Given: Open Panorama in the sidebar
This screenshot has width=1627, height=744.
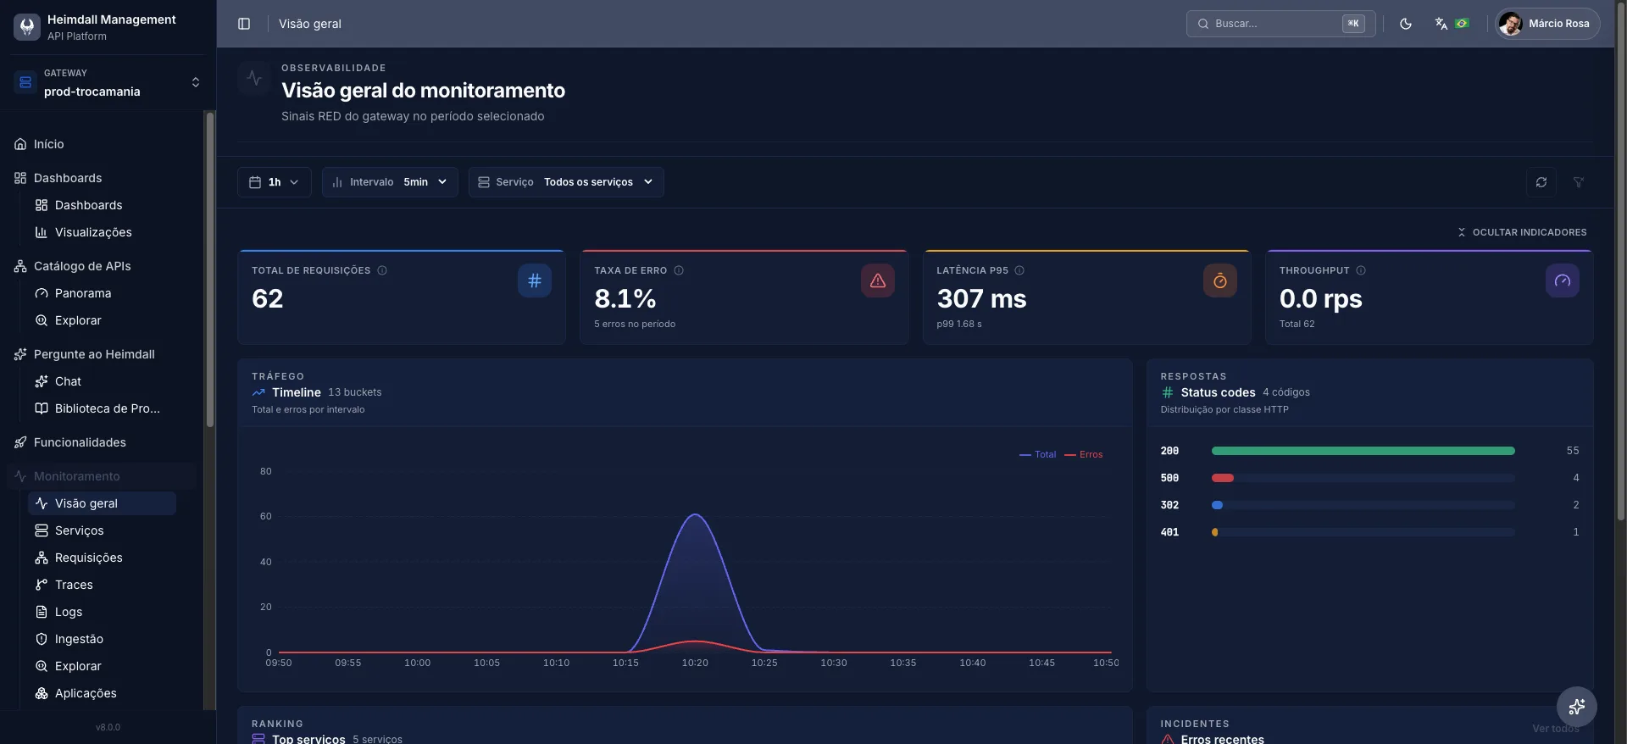Looking at the screenshot, I should click(x=102, y=293).
